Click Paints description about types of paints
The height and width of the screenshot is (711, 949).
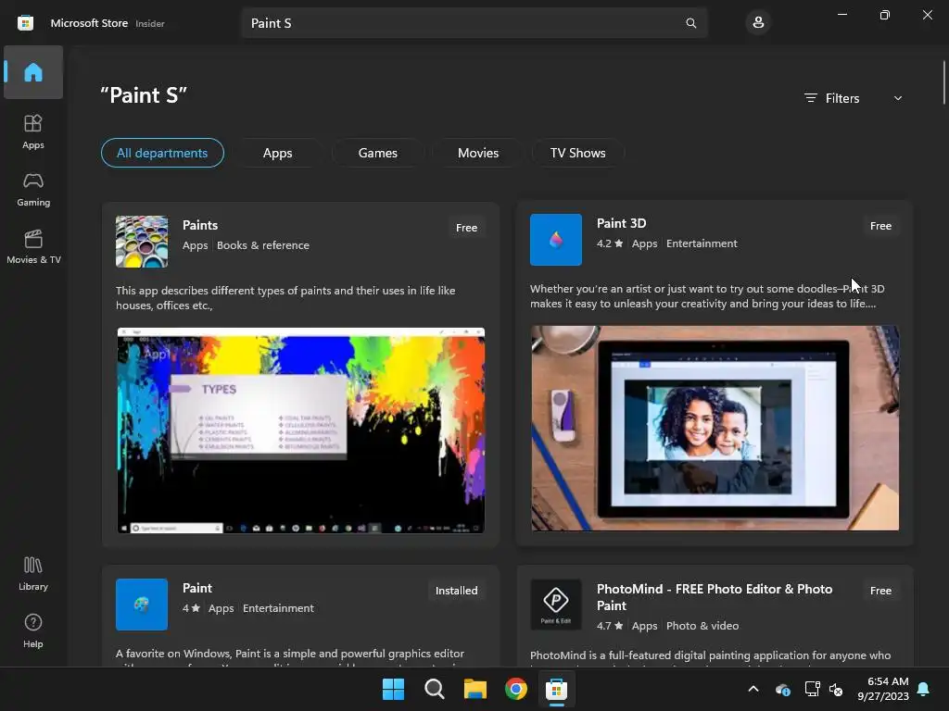(x=285, y=298)
